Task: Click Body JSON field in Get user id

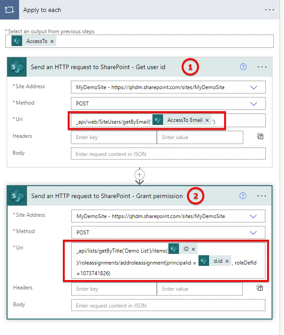Action: [x=168, y=154]
